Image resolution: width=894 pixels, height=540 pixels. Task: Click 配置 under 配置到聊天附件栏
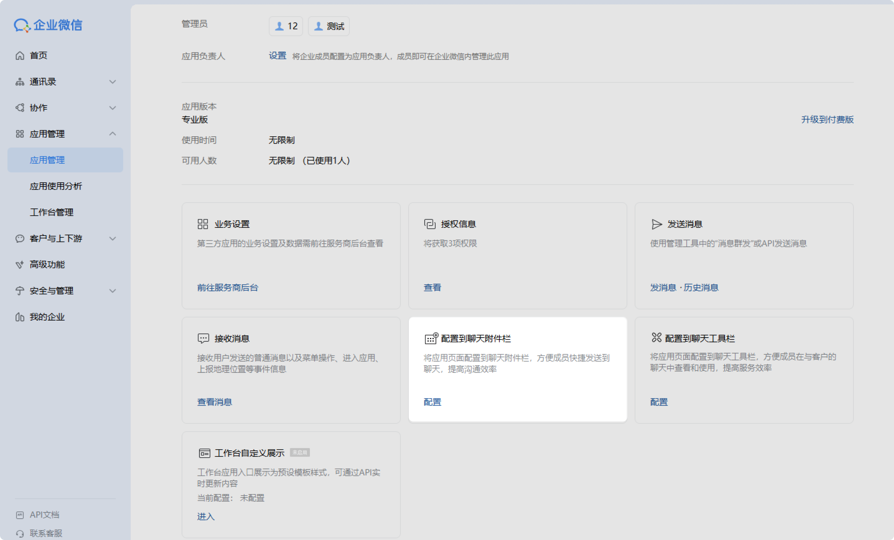pyautogui.click(x=432, y=402)
